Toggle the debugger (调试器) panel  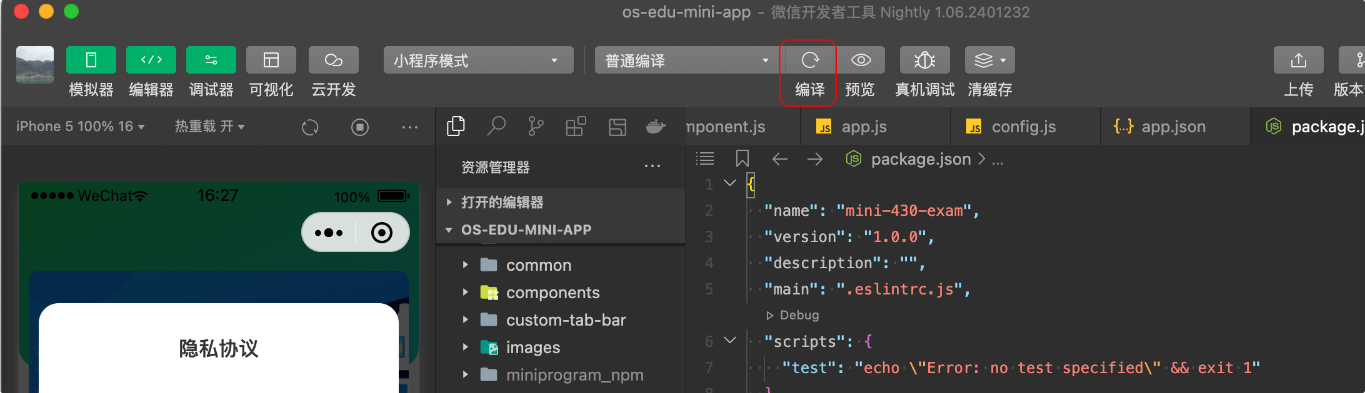pyautogui.click(x=211, y=60)
